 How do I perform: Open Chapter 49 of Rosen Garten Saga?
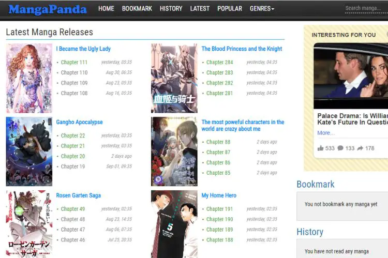(73, 209)
